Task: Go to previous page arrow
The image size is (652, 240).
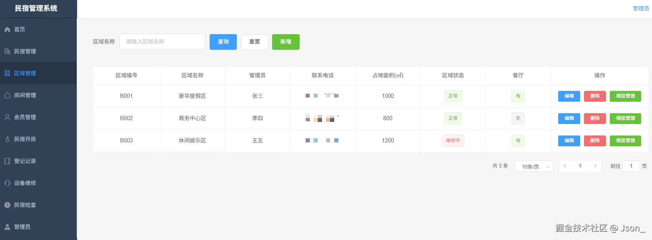Action: [x=565, y=166]
